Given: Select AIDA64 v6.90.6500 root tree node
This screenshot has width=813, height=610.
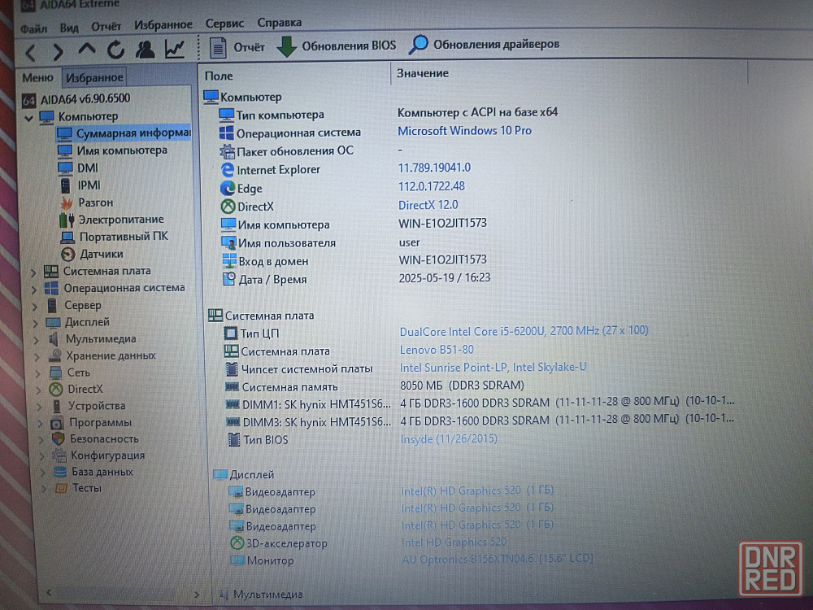Looking at the screenshot, I should 76,98.
